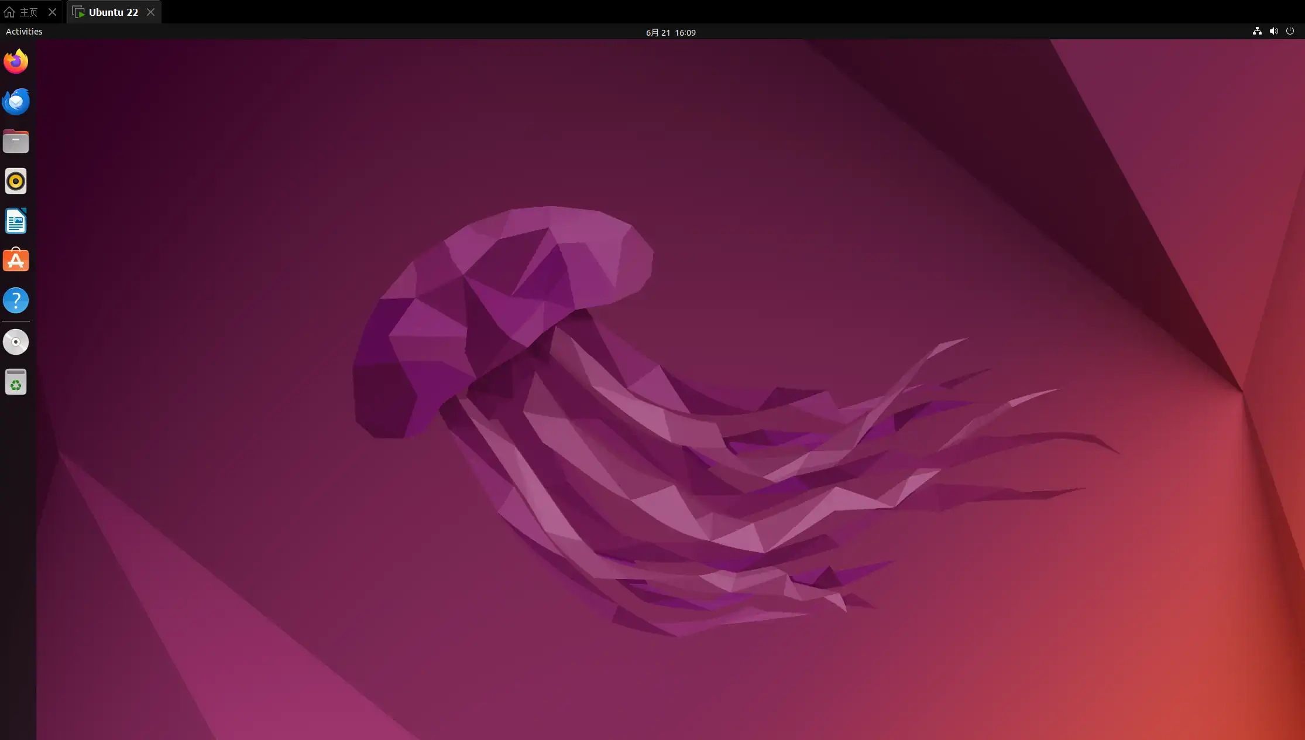The image size is (1305, 740).
Task: Open LibreOffice Writer from dock
Action: click(x=16, y=221)
